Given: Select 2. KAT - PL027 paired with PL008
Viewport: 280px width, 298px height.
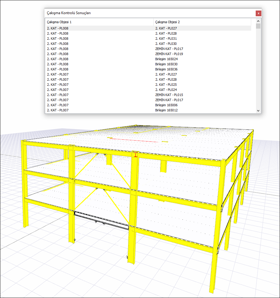Looking at the screenshot, I should pos(166,28).
